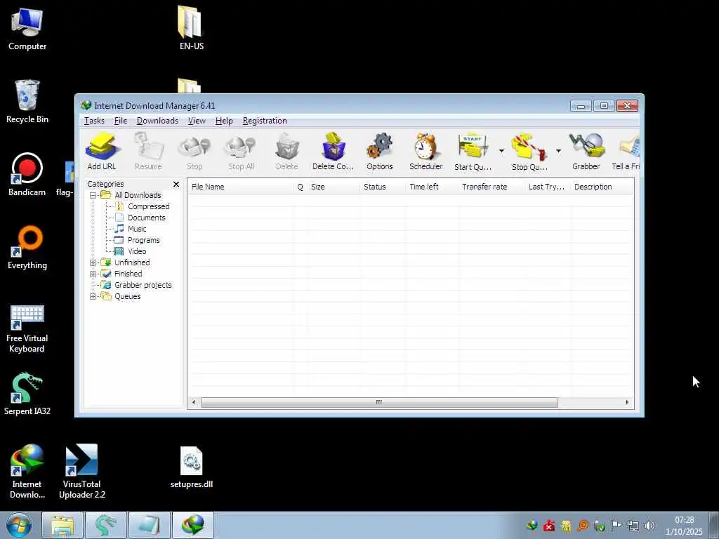
Task: Click Delete Completed toolbar icon
Action: click(x=334, y=152)
